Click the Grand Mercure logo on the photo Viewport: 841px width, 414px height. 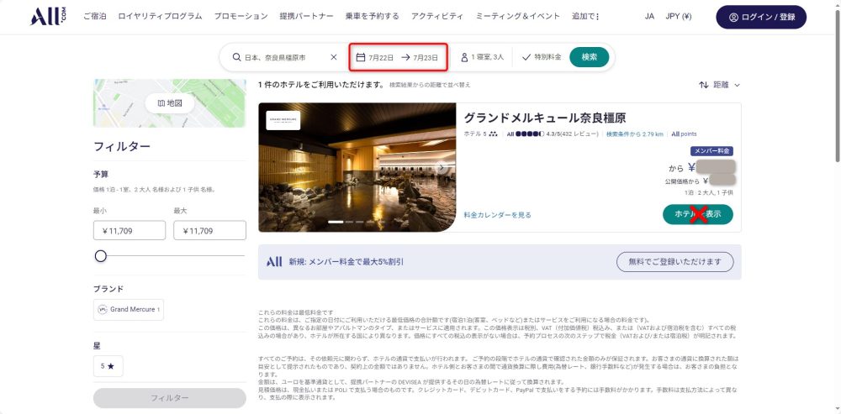tap(283, 120)
